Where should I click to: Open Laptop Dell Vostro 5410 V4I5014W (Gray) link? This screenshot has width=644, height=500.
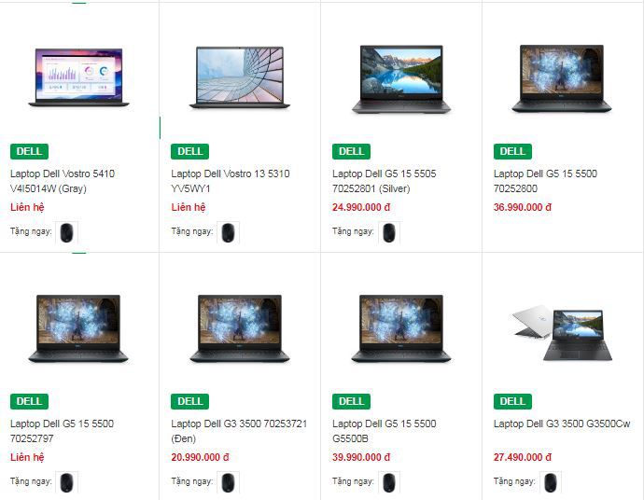pyautogui.click(x=63, y=181)
